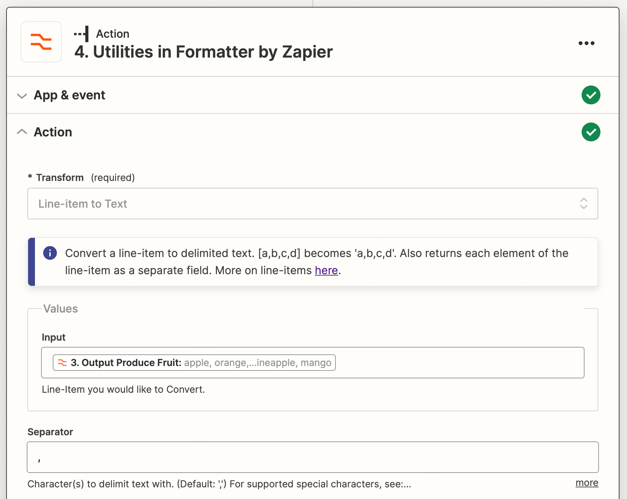The image size is (627, 499).
Task: Select the Output Produce Fruit data pill
Action: click(x=194, y=362)
